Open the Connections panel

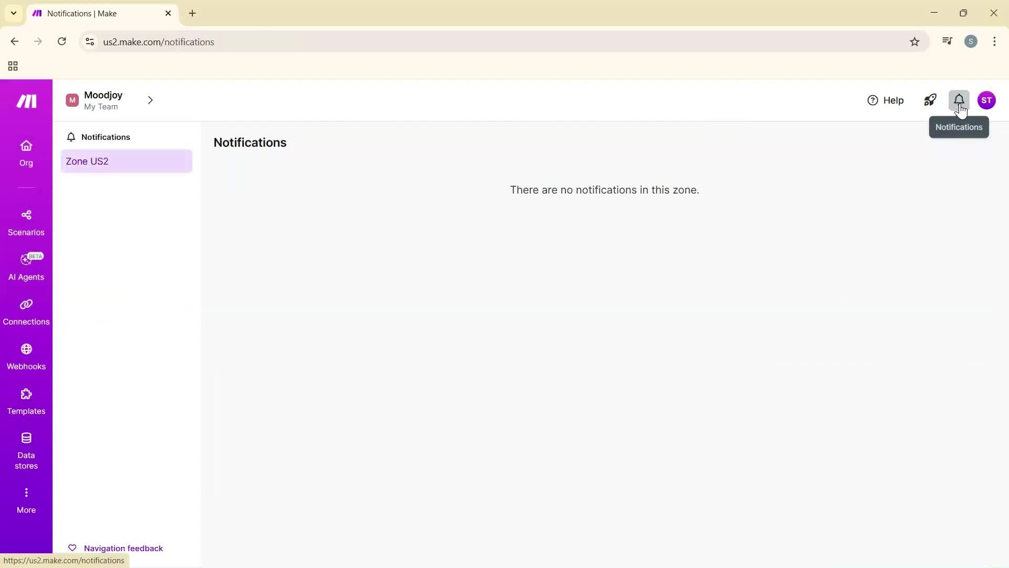(x=26, y=311)
